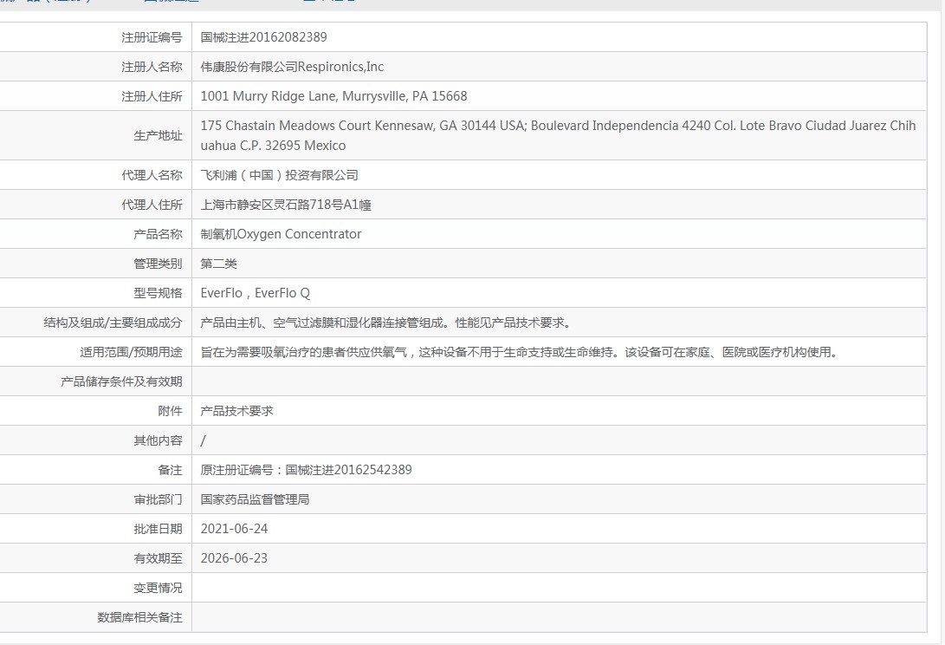The image size is (945, 645).
Task: Click the 其他内容 label
Action: click(158, 441)
